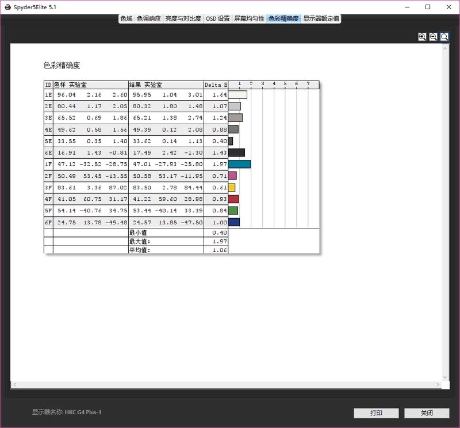Viewport: 460px width, 428px height.
Task: Click the Delta E value 1.97 in row 1F
Action: 220,165
